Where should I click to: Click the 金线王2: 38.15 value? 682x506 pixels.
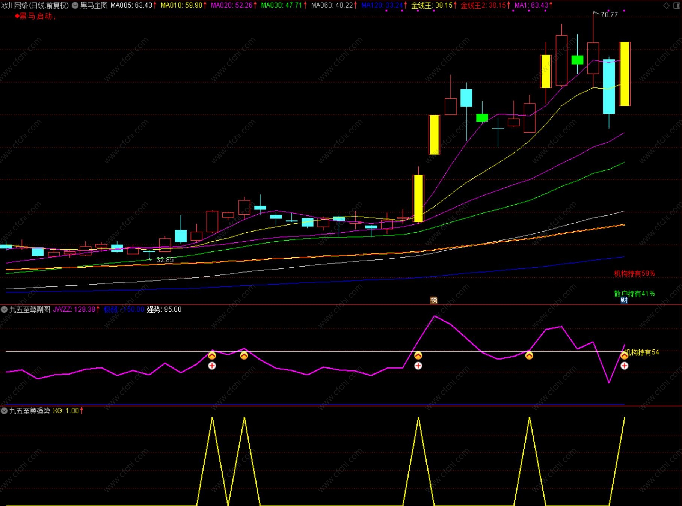tap(484, 5)
